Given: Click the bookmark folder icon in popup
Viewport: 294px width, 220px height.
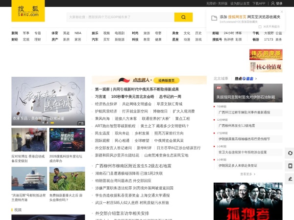Looking at the screenshot, I should (214, 18).
